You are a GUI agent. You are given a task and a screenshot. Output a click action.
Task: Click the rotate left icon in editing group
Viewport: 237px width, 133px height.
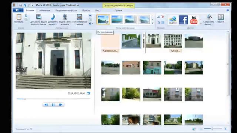158,17
